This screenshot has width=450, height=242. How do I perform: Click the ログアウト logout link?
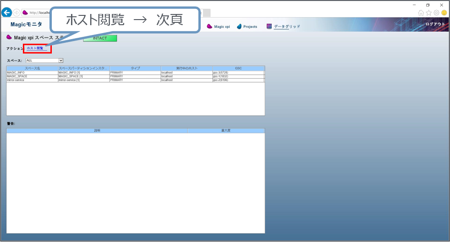pos(435,25)
